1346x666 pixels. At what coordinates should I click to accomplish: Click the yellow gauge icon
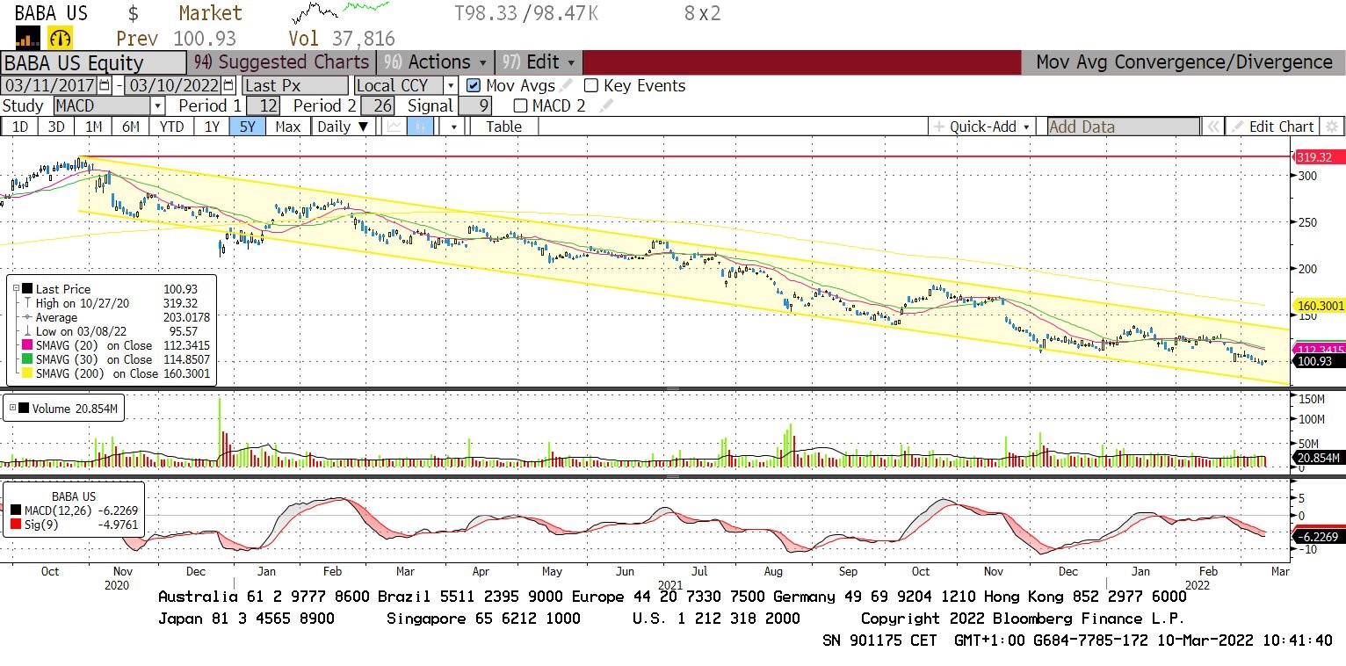click(x=62, y=38)
